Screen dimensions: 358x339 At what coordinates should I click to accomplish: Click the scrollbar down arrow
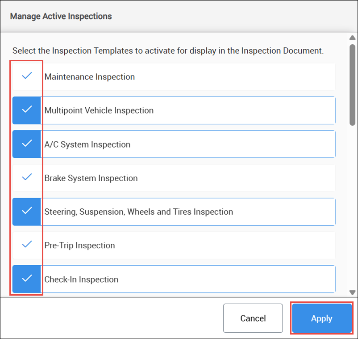pos(352,292)
